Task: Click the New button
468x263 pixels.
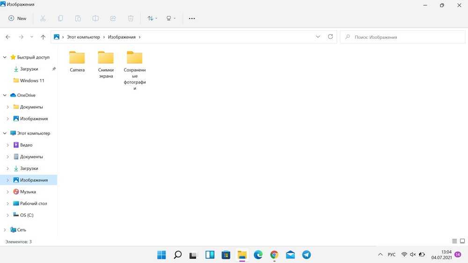Action: pos(17,18)
